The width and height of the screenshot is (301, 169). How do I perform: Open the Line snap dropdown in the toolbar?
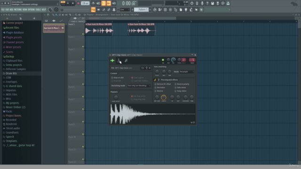point(125,9)
